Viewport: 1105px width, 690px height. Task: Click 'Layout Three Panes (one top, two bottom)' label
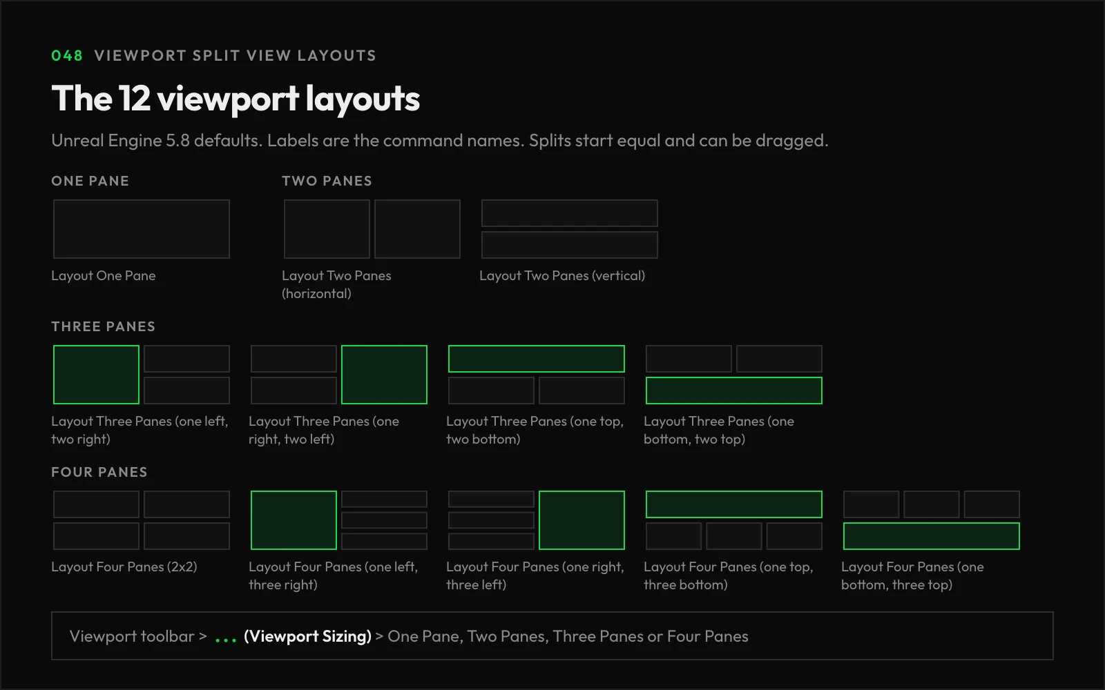(535, 430)
